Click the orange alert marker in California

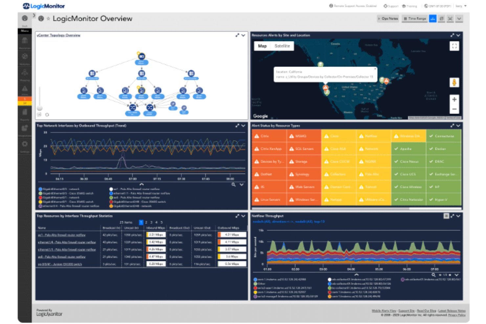coord(325,87)
